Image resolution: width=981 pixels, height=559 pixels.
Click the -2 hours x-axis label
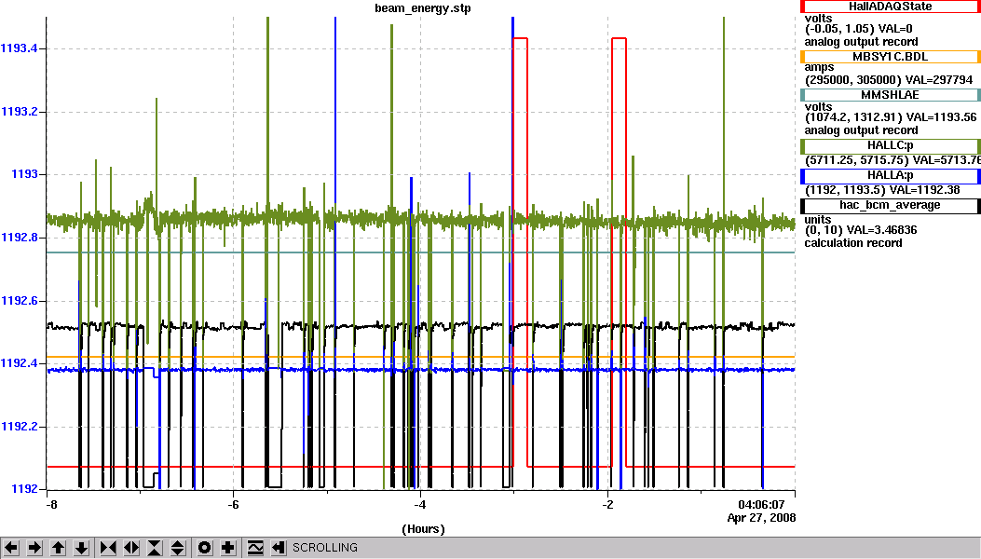(x=607, y=505)
